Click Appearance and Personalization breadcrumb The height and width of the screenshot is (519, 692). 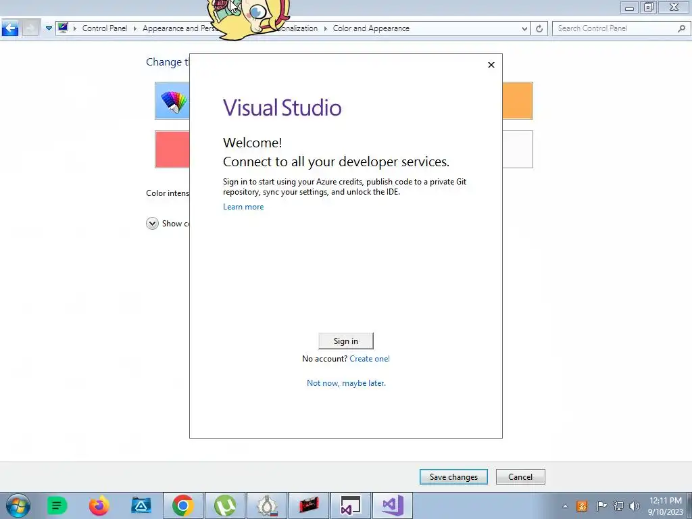(180, 28)
